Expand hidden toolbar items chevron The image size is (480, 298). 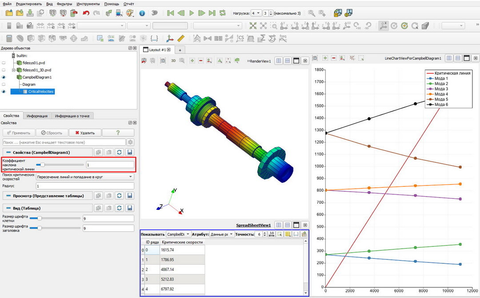click(x=477, y=24)
